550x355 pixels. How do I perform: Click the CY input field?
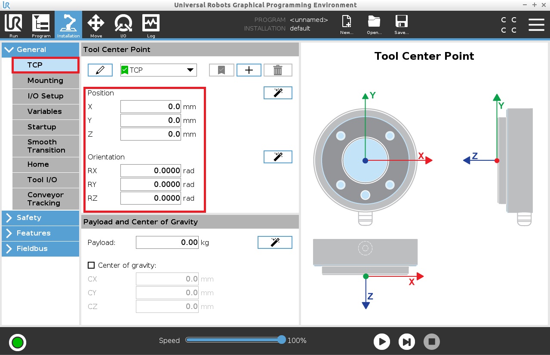click(x=167, y=293)
